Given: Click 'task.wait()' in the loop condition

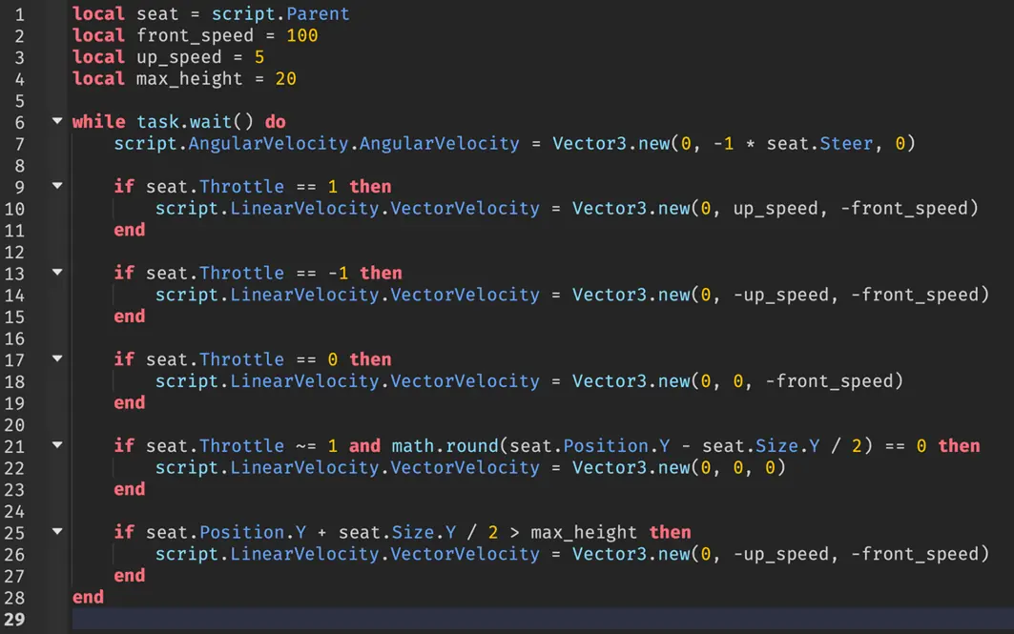Looking at the screenshot, I should click(195, 122).
